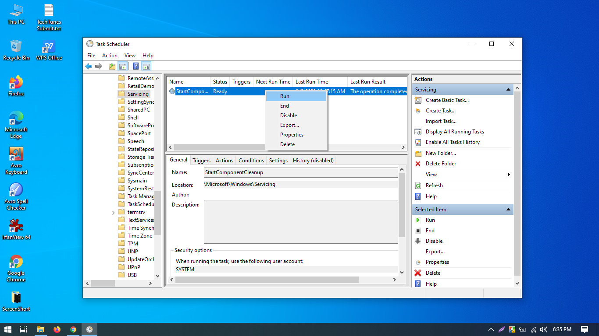Click green Run icon in Selected Item

pyautogui.click(x=418, y=220)
